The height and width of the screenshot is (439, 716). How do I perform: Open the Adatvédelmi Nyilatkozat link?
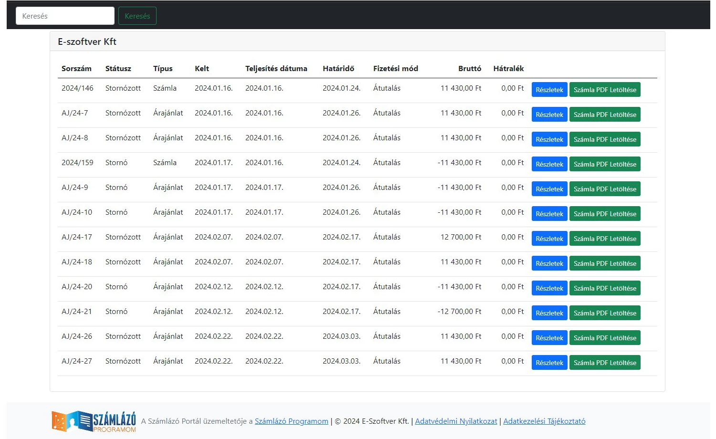456,421
